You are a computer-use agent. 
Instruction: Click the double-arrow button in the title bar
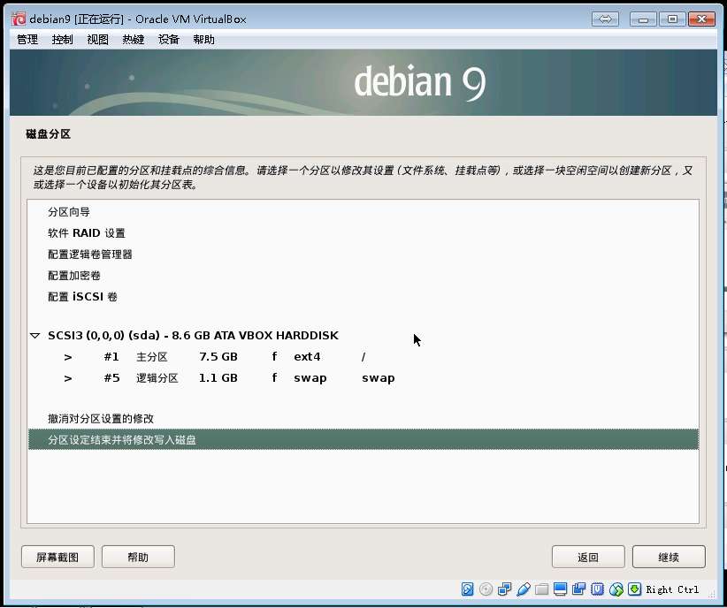pyautogui.click(x=605, y=19)
